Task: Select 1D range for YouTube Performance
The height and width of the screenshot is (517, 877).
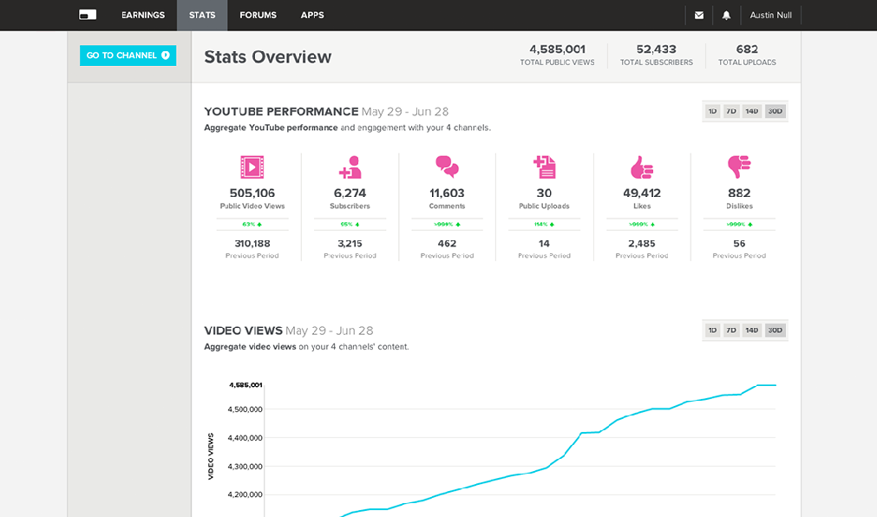Action: point(712,111)
